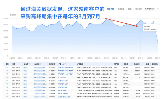Switch chart to 千克重量 tab
The image size is (162, 99).
click(x=121, y=9)
